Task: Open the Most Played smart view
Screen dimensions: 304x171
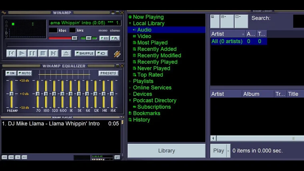Action: (152, 43)
